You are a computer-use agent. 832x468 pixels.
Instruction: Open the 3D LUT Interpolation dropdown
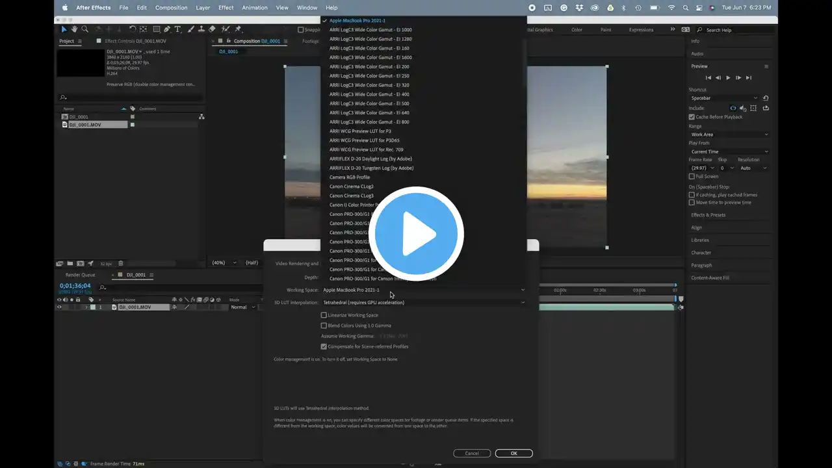point(422,302)
